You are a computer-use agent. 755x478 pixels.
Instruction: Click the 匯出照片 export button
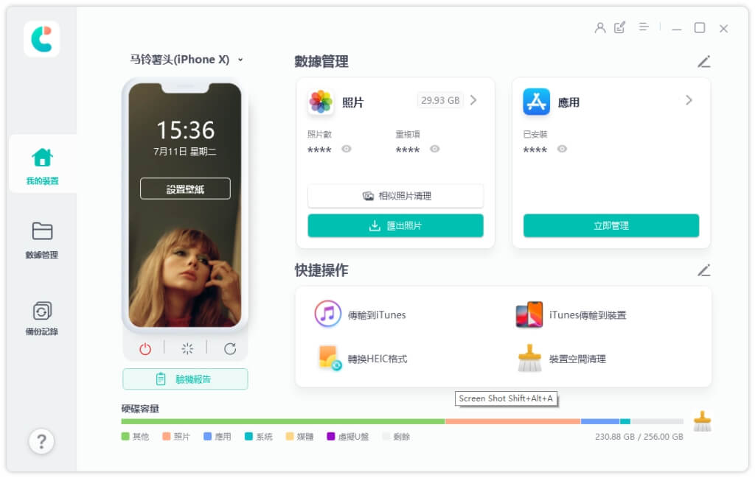click(x=396, y=225)
